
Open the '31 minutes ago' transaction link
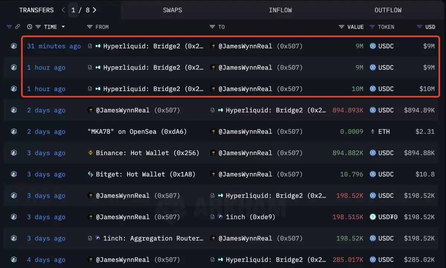coord(54,46)
